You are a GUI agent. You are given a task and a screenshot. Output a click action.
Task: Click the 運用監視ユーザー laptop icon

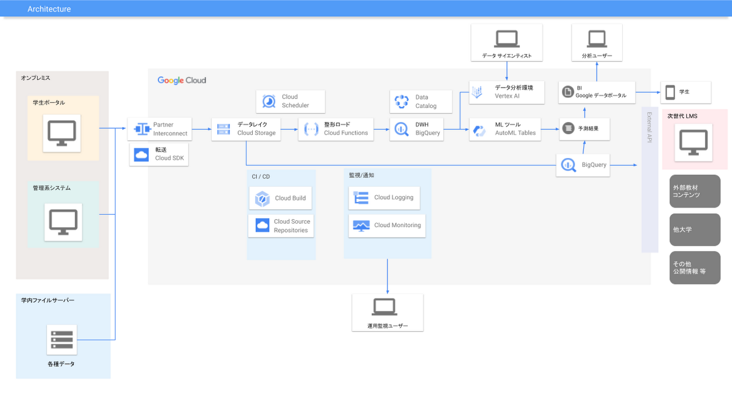pyautogui.click(x=384, y=307)
